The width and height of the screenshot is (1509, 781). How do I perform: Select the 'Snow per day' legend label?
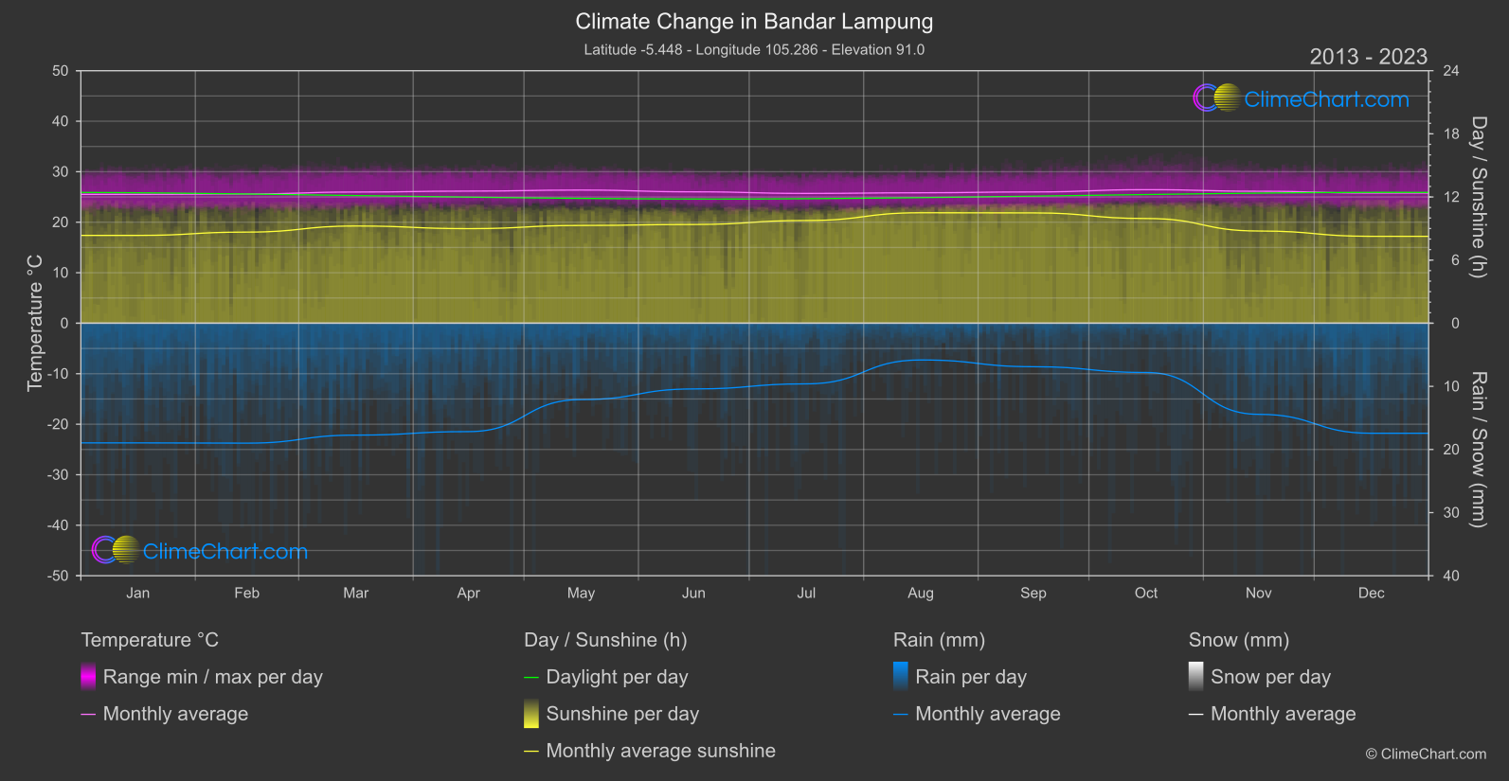pyautogui.click(x=1270, y=677)
